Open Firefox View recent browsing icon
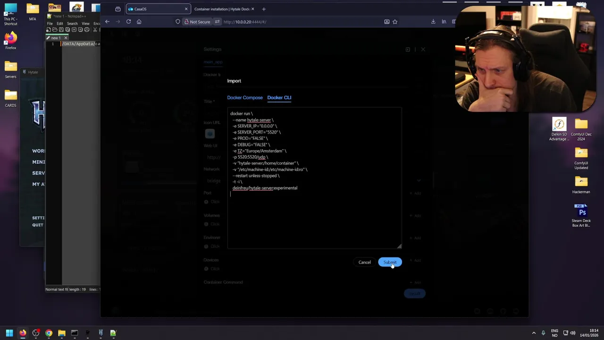Image resolution: width=604 pixels, height=340 pixels. pos(117,9)
